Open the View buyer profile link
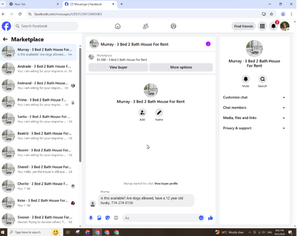Image resolution: width=303 pixels, height=236 pixels. (x=166, y=183)
